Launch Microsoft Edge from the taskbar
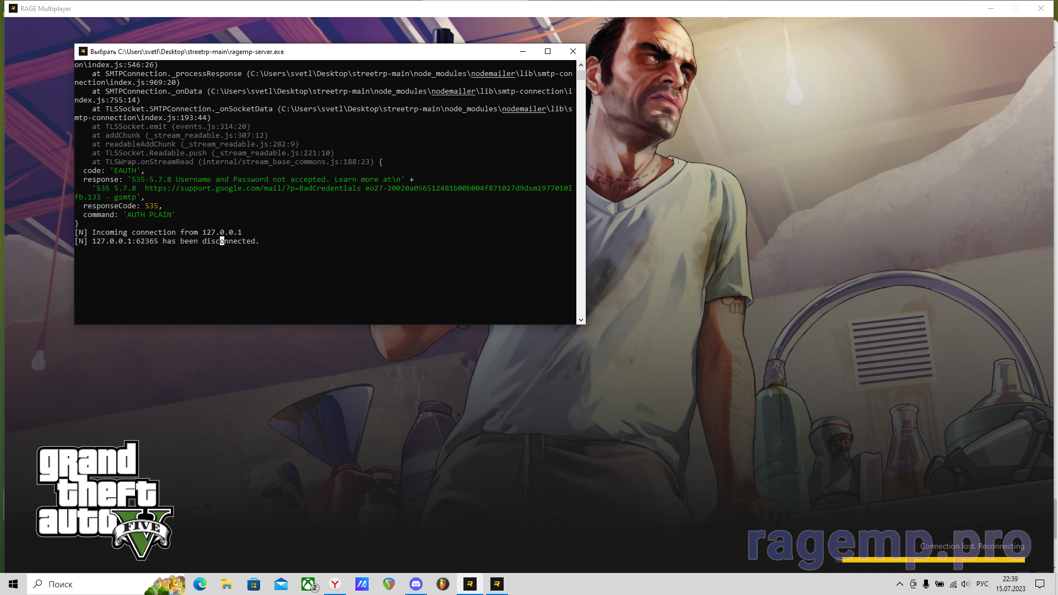 coord(200,584)
